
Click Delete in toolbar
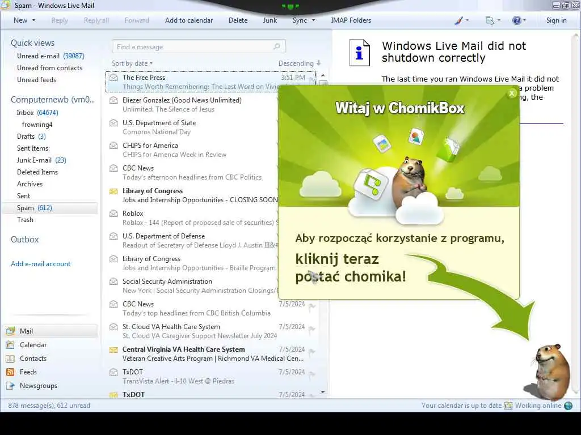click(x=238, y=20)
